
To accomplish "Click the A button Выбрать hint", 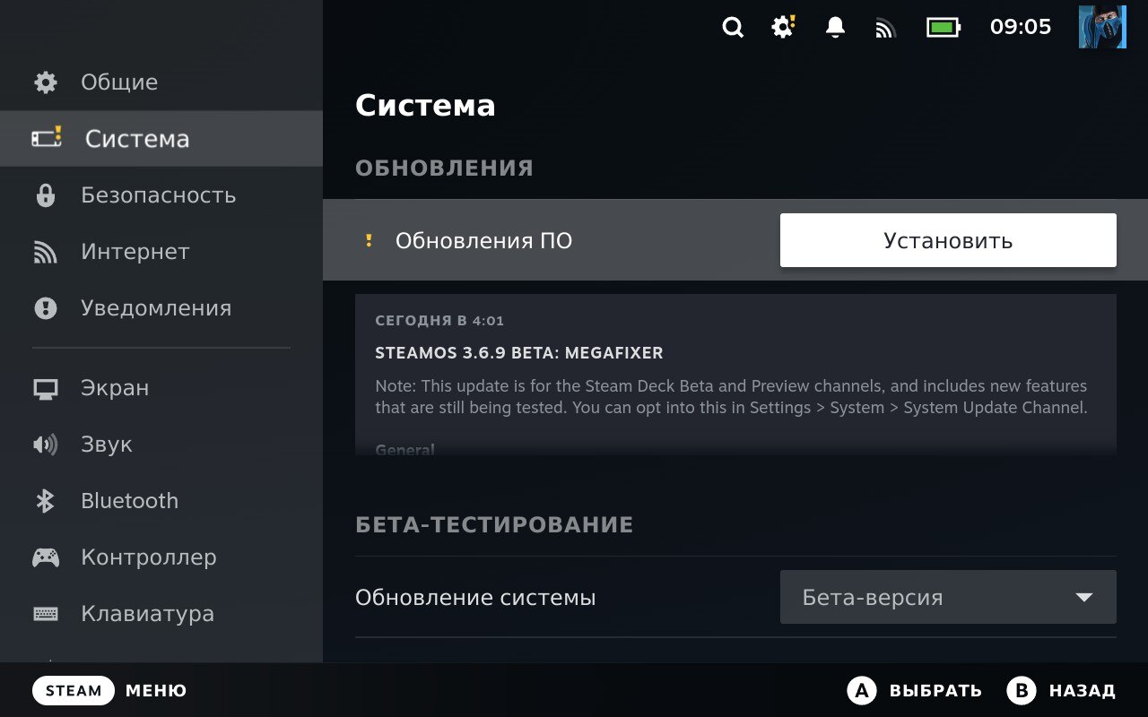I will (914, 690).
